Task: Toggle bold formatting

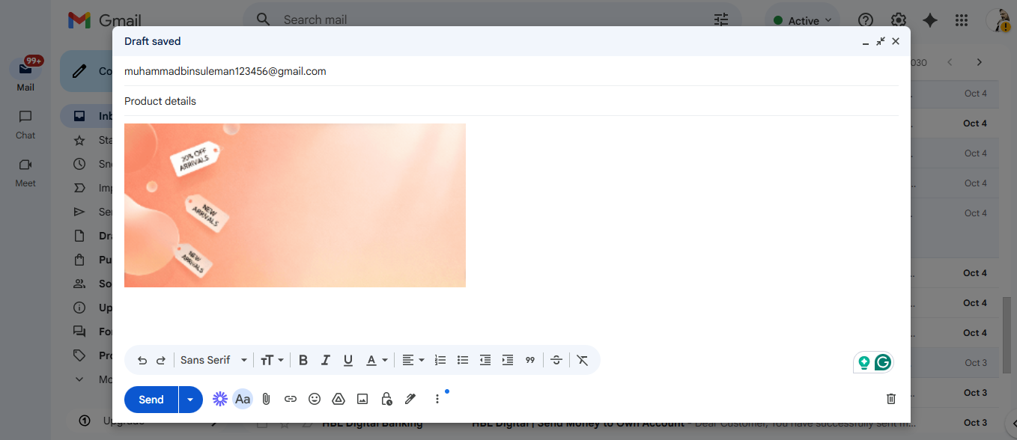Action: [303, 360]
